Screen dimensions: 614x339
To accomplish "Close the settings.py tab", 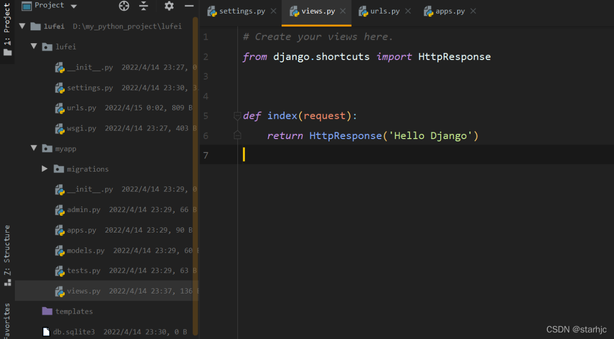I will [x=273, y=11].
